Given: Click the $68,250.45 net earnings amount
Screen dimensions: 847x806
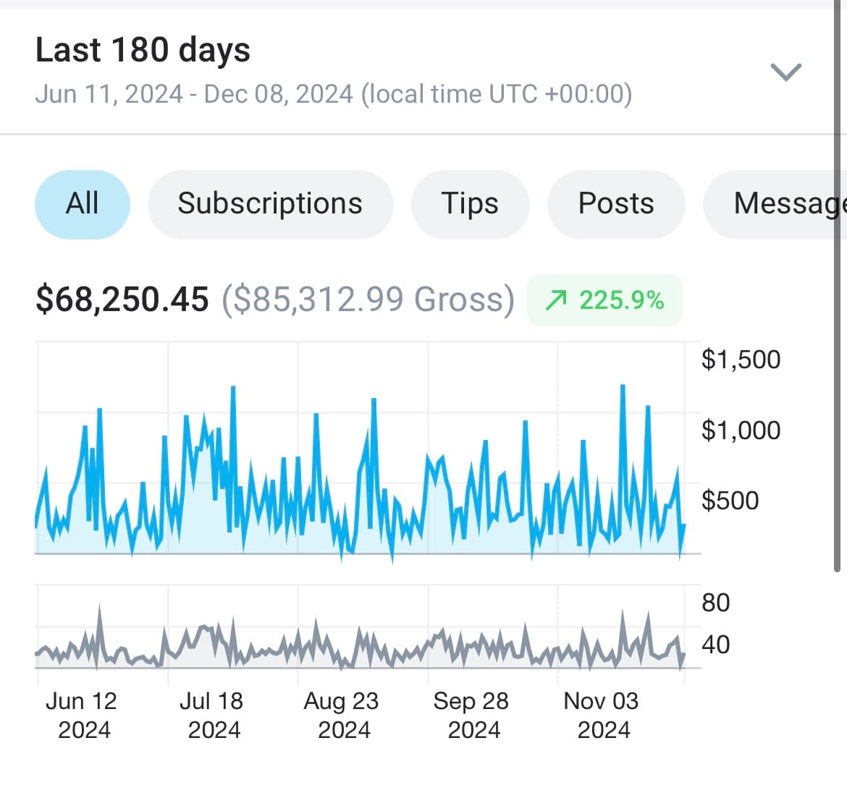Looking at the screenshot, I should pos(121,298).
